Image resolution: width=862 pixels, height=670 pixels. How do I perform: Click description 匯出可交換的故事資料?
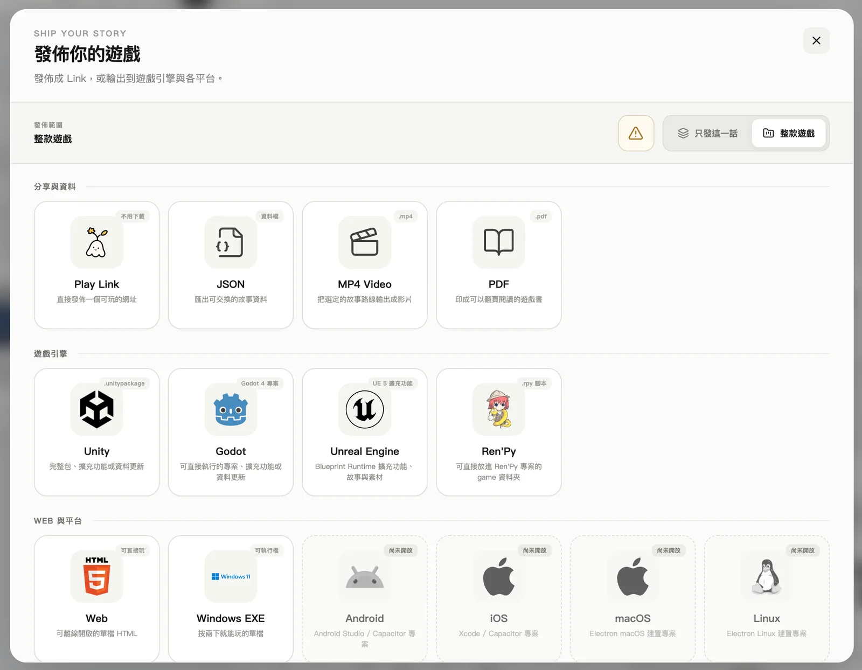point(231,299)
